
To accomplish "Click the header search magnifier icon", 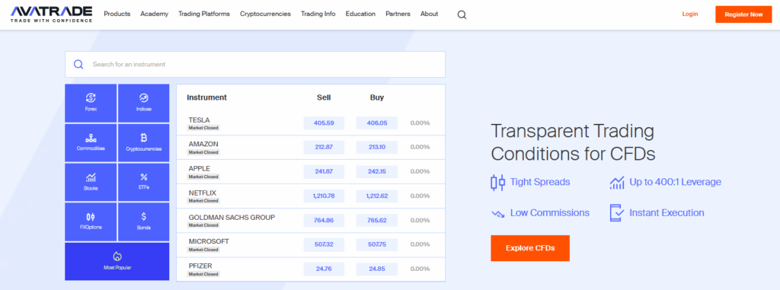I will 462,14.
